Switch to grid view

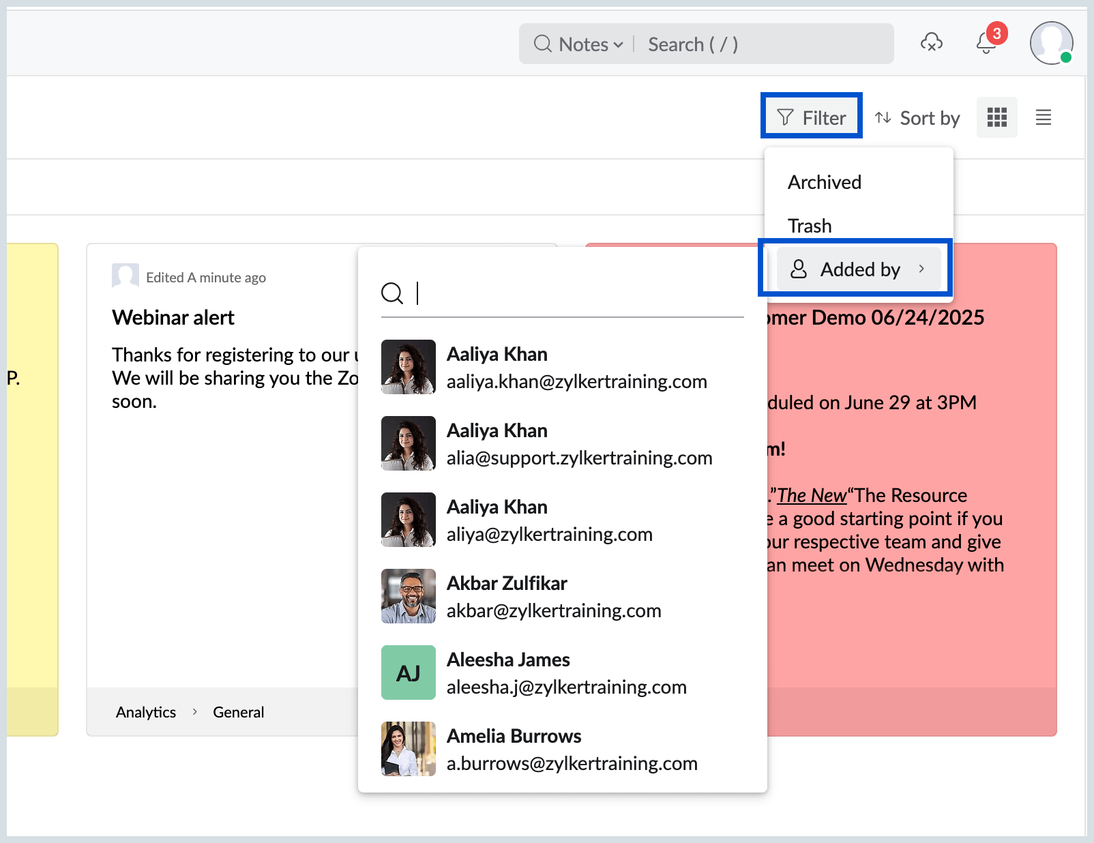click(x=997, y=117)
